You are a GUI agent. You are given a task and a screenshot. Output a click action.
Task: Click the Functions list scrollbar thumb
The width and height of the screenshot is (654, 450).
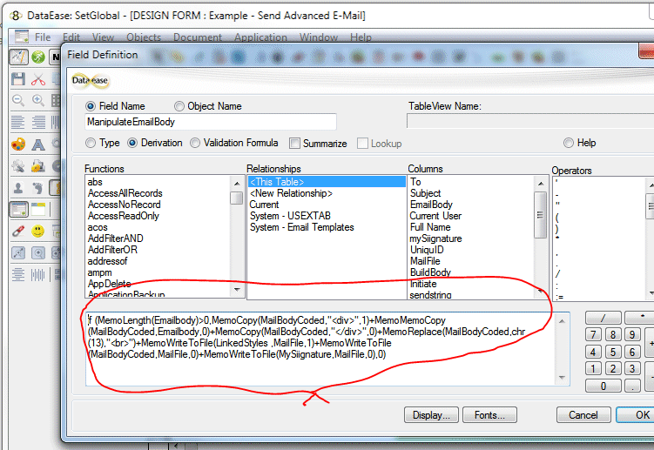(x=237, y=198)
